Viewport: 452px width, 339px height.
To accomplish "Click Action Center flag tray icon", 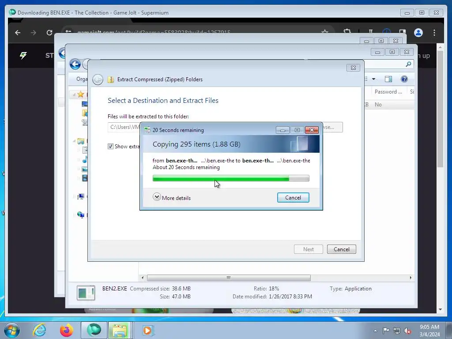I will 386,331.
